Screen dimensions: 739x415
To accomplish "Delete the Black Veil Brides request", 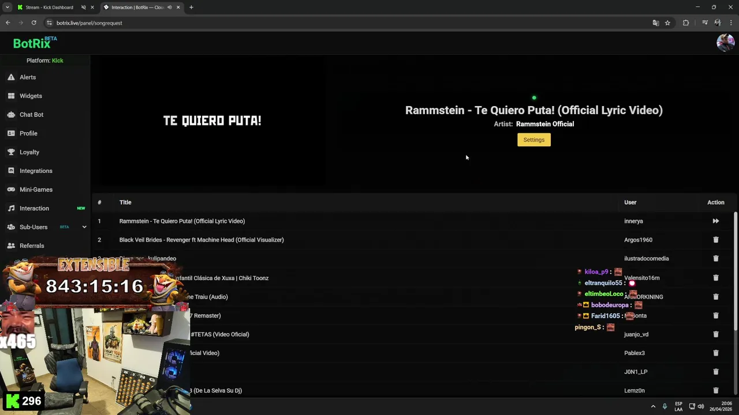I will [715, 240].
